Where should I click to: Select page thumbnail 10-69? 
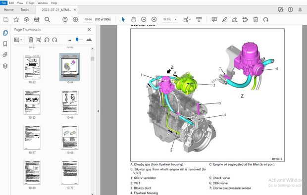pyautogui.click(x=32, y=173)
